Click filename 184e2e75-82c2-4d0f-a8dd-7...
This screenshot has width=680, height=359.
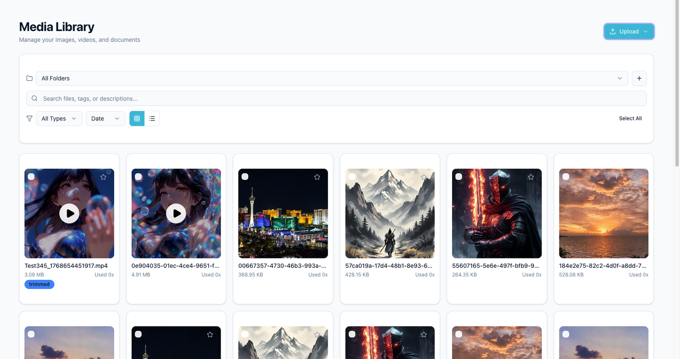tap(603, 266)
